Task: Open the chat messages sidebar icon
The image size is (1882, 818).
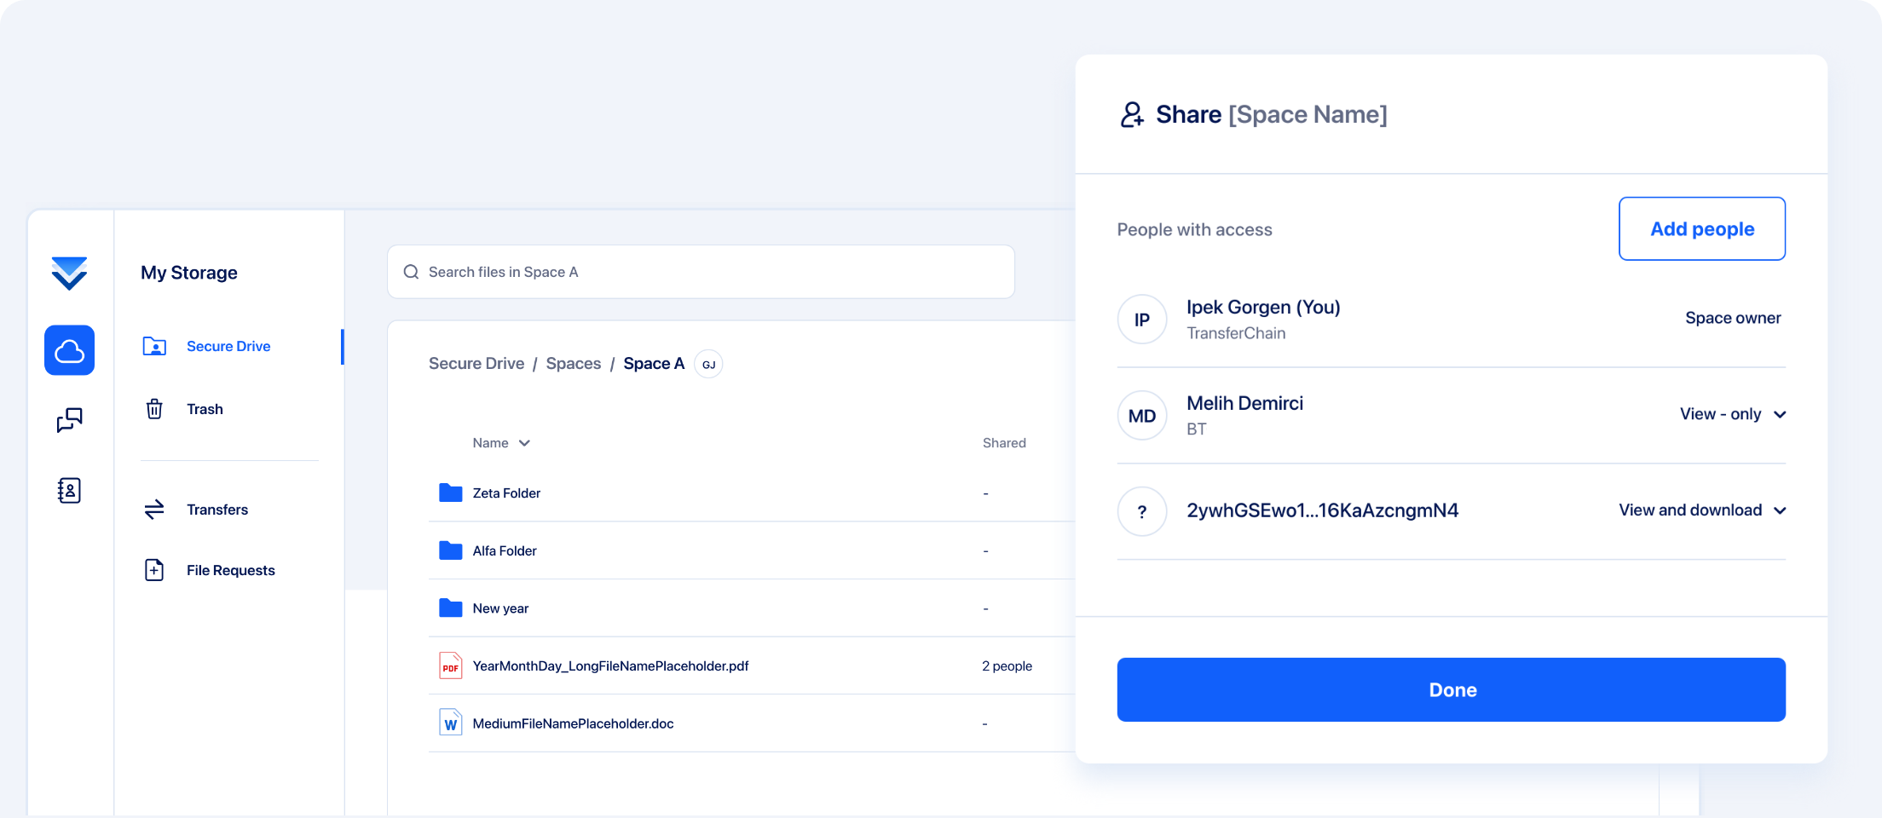Action: pyautogui.click(x=69, y=420)
